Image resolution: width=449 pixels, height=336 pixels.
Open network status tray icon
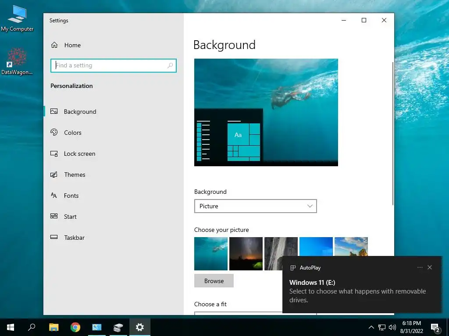(x=382, y=327)
